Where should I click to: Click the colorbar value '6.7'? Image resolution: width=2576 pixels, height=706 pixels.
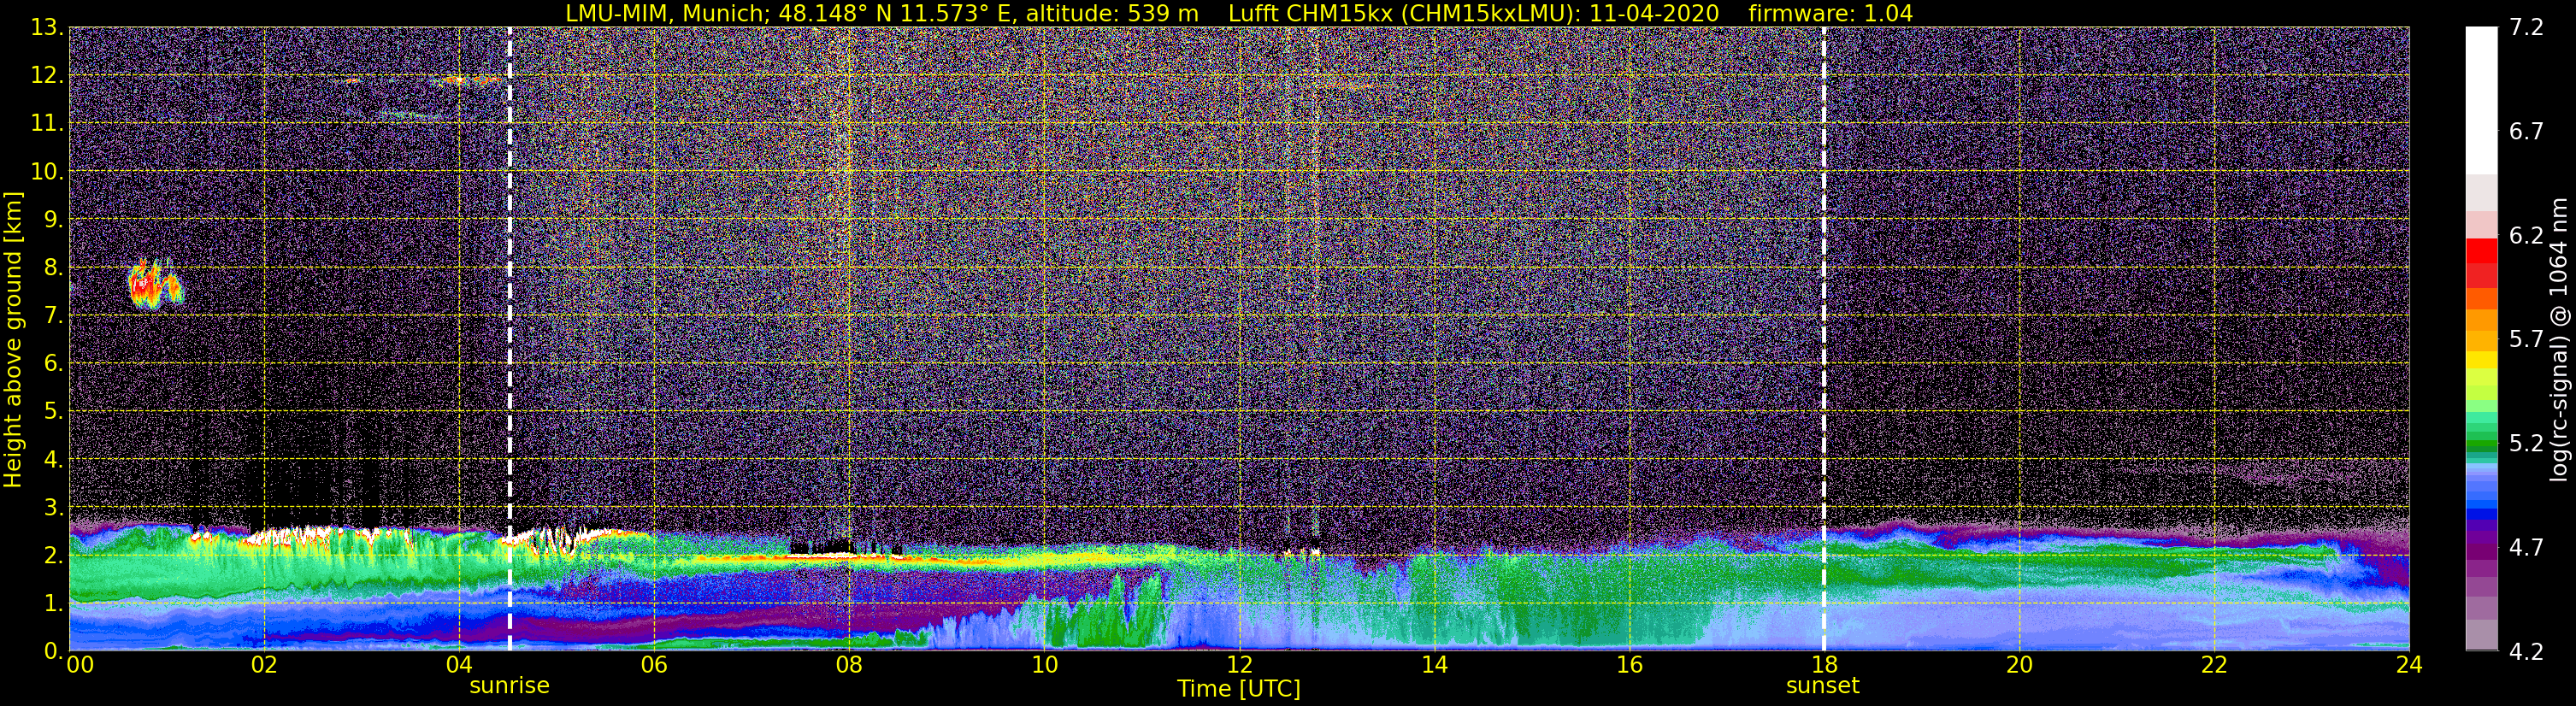(x=2526, y=132)
